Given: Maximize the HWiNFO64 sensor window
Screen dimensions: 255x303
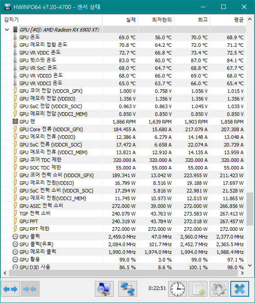Looking at the screenshot, I should click(224, 7).
